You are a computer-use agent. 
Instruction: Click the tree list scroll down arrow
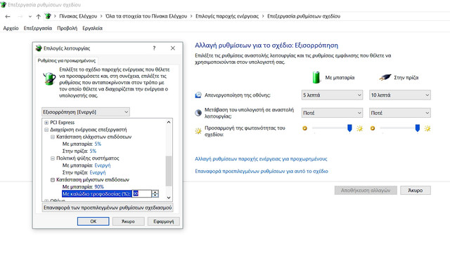169,198
